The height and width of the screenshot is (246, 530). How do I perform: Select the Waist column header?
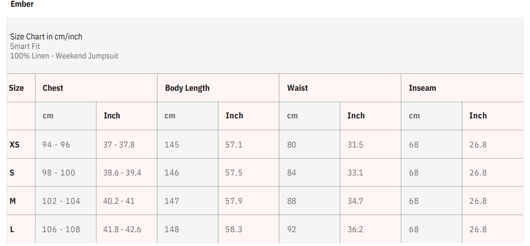[x=297, y=88]
